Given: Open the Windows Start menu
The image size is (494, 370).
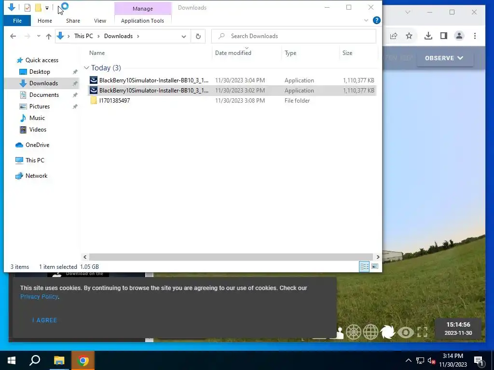Looking at the screenshot, I should (x=12, y=360).
